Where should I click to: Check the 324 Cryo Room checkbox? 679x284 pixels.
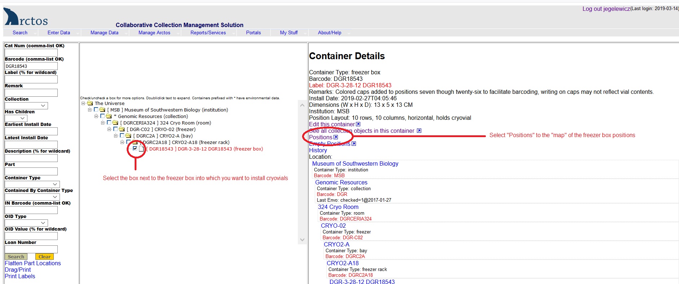[x=109, y=122]
